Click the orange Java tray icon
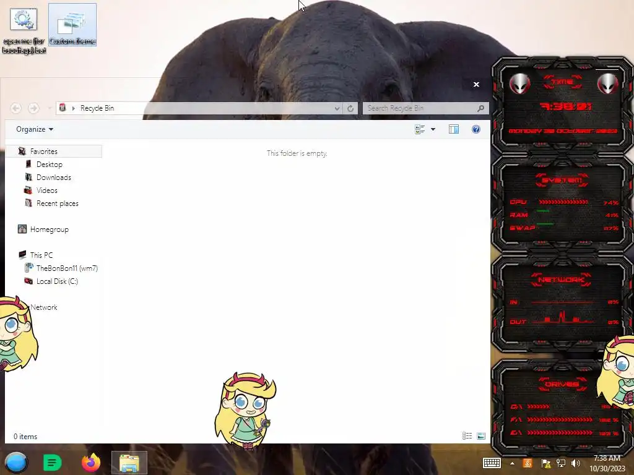This screenshot has height=475, width=634. (x=528, y=463)
